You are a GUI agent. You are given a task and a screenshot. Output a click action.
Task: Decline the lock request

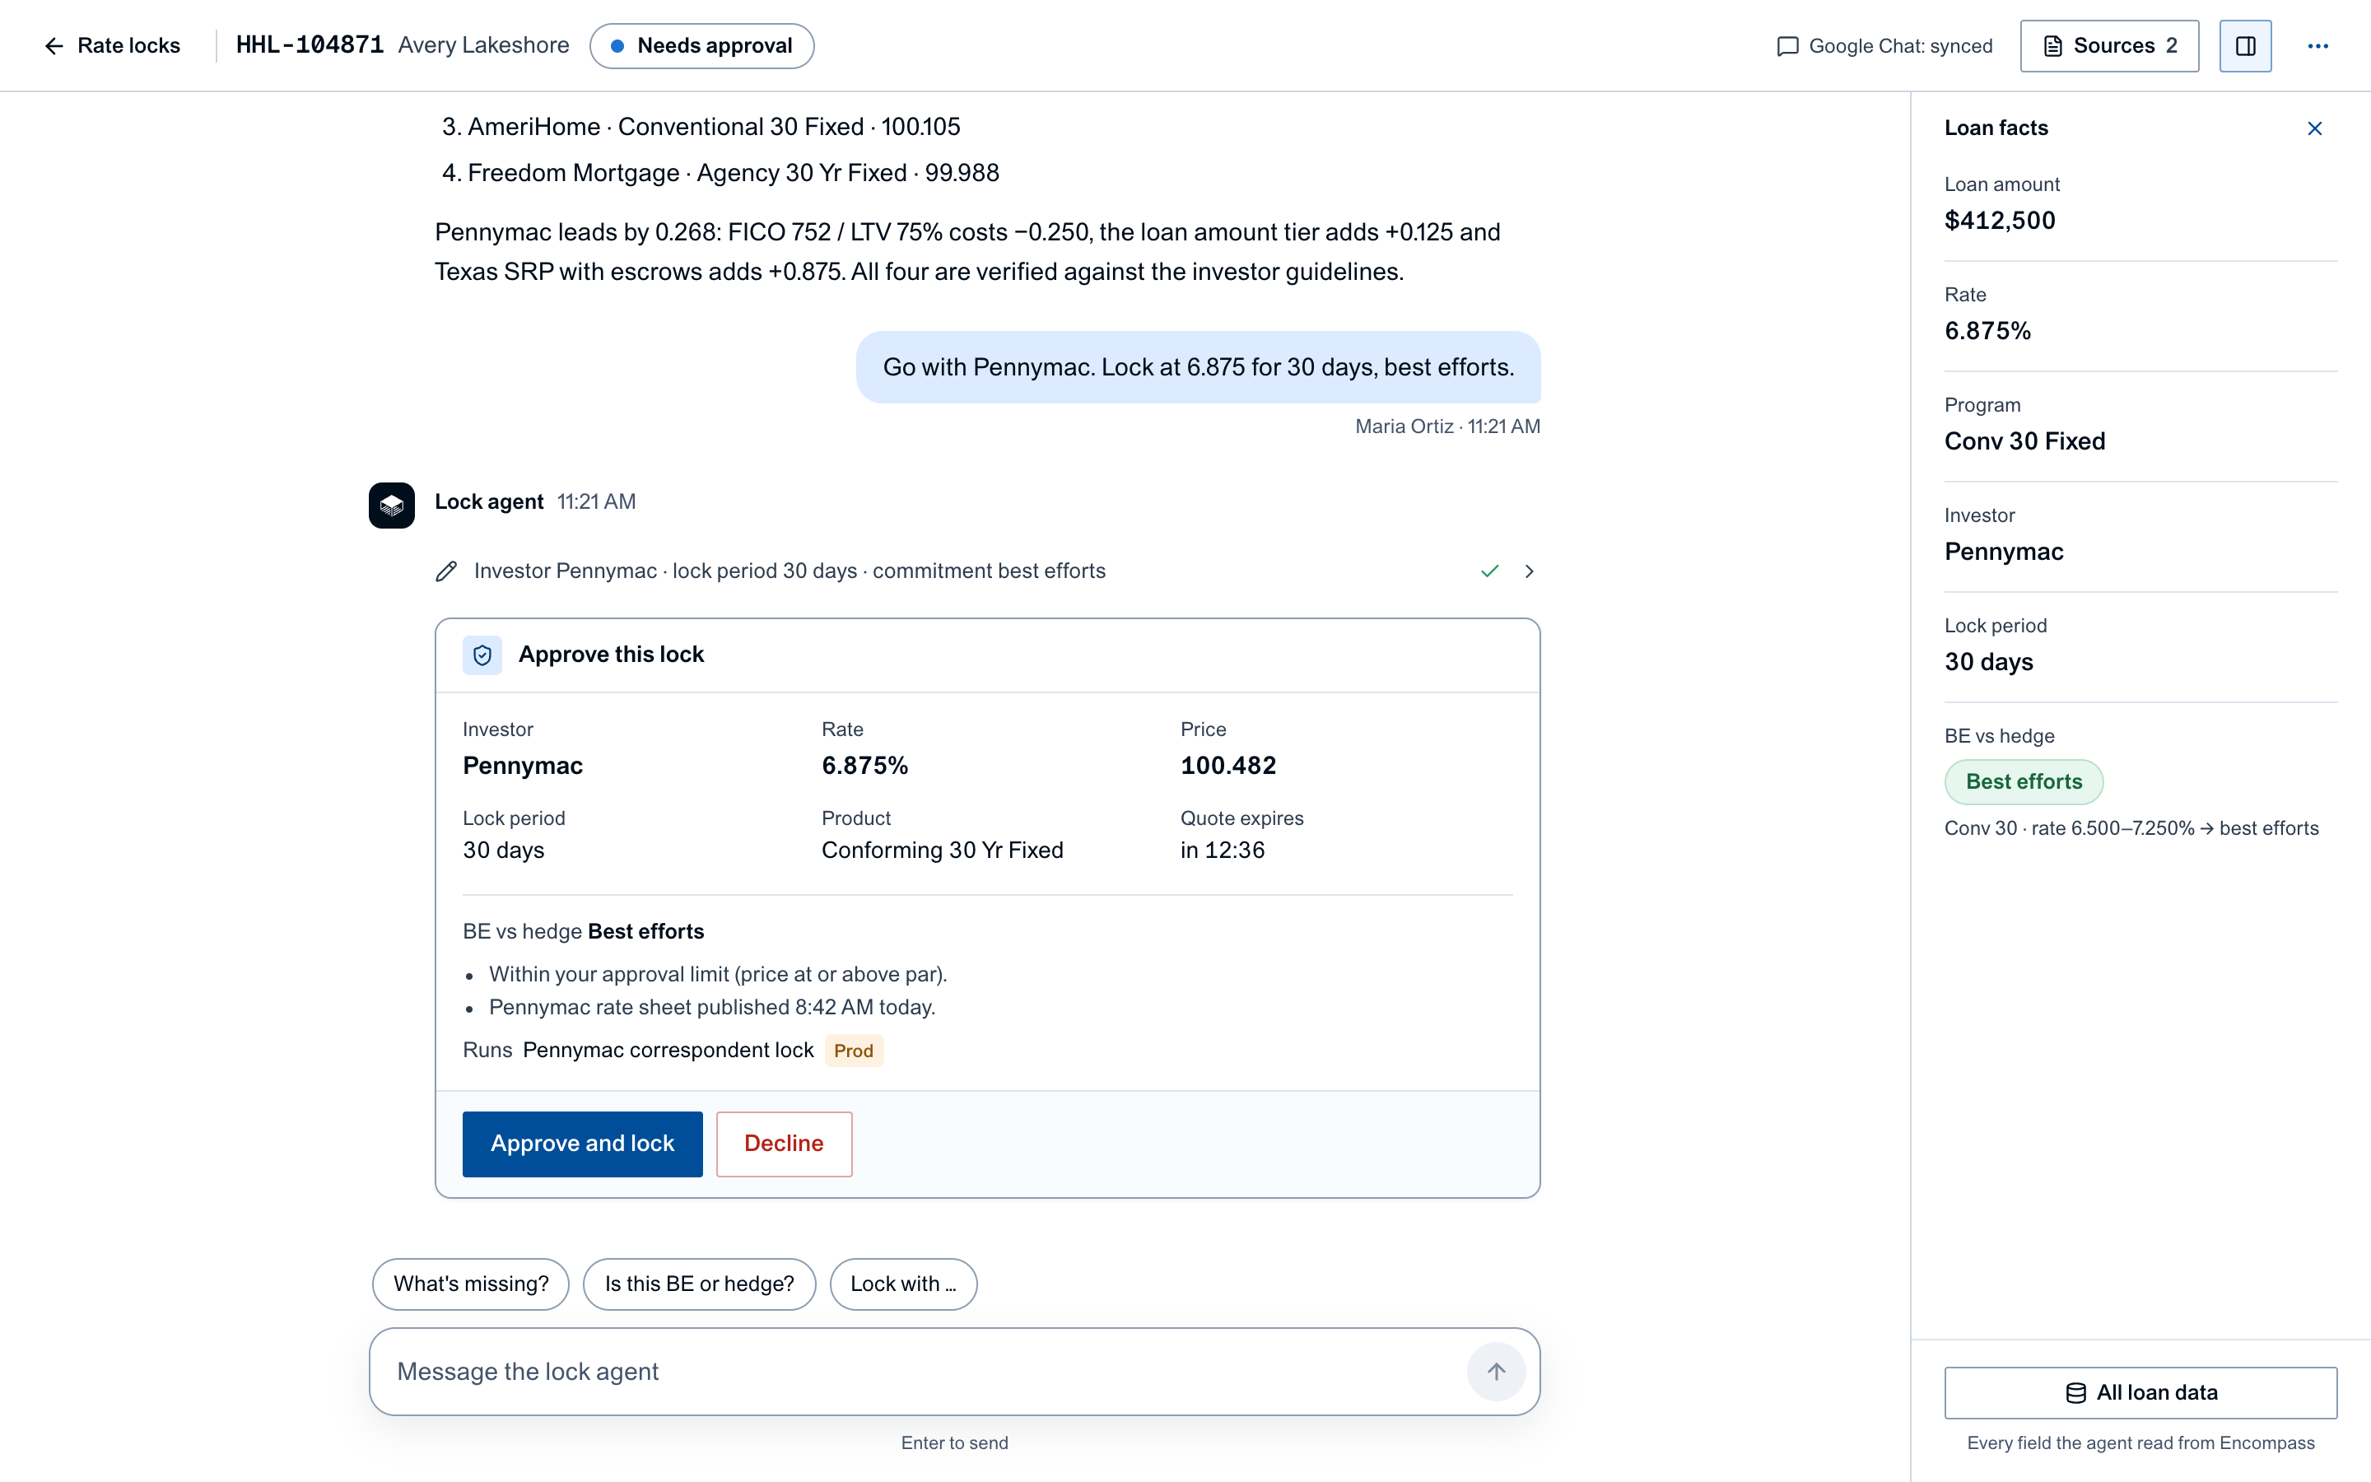(784, 1144)
